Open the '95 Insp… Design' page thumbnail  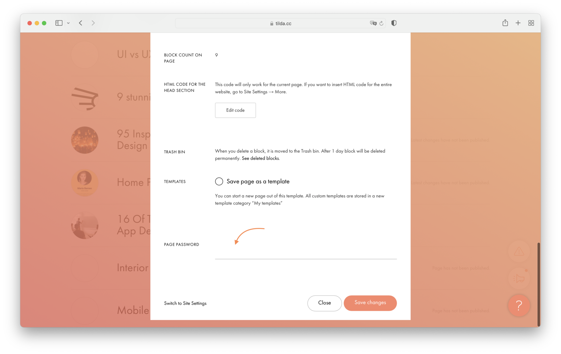click(x=85, y=140)
